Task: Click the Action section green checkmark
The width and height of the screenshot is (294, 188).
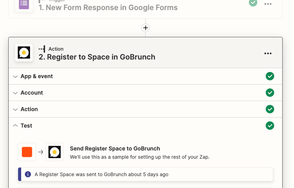Action: tap(270, 109)
